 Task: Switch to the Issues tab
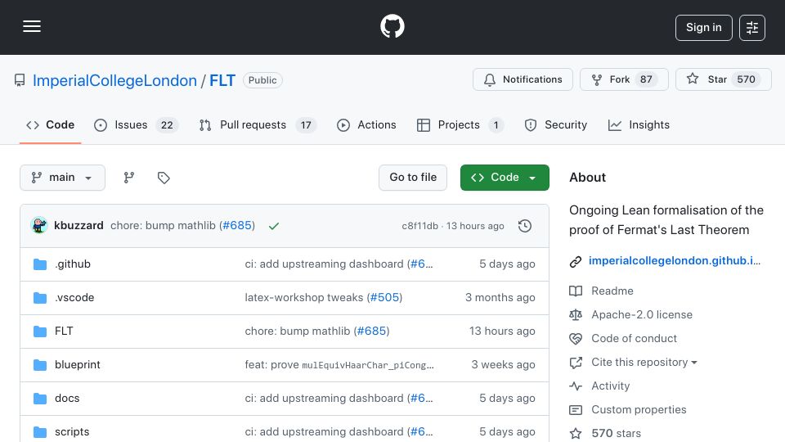point(136,124)
